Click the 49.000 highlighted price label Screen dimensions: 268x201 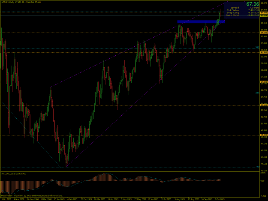264,135
